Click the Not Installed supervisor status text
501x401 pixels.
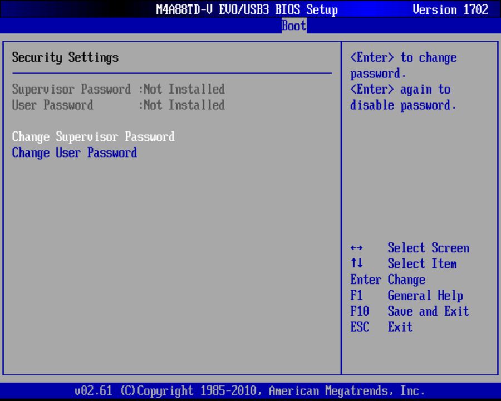[185, 89]
